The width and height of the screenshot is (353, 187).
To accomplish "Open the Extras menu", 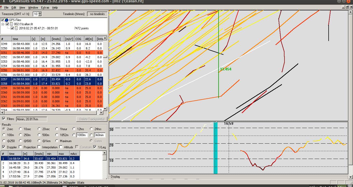I will [45, 8].
